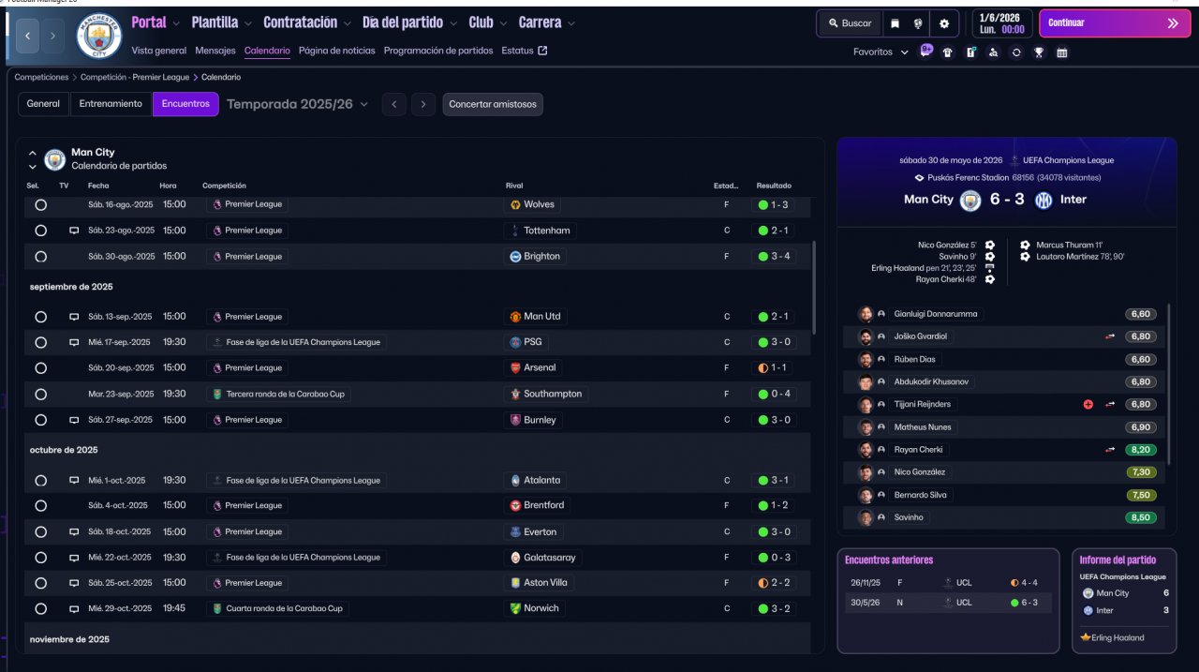Select the radio button for PSG fixture
The height and width of the screenshot is (672, 1199).
click(x=40, y=342)
